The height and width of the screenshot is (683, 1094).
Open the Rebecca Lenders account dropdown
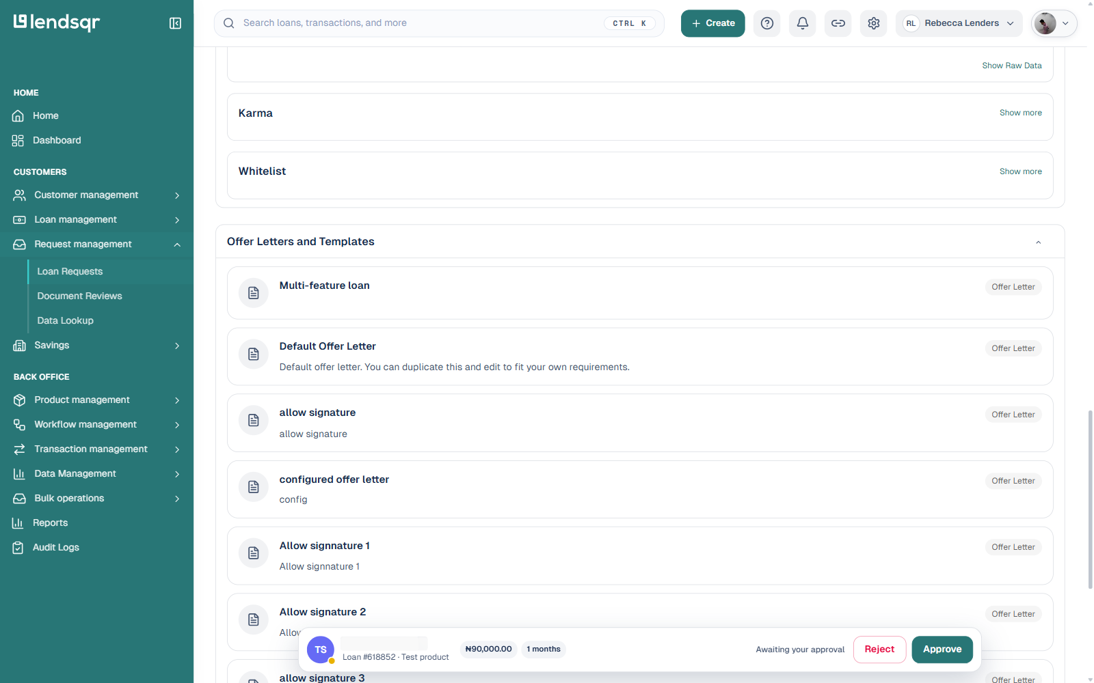959,23
